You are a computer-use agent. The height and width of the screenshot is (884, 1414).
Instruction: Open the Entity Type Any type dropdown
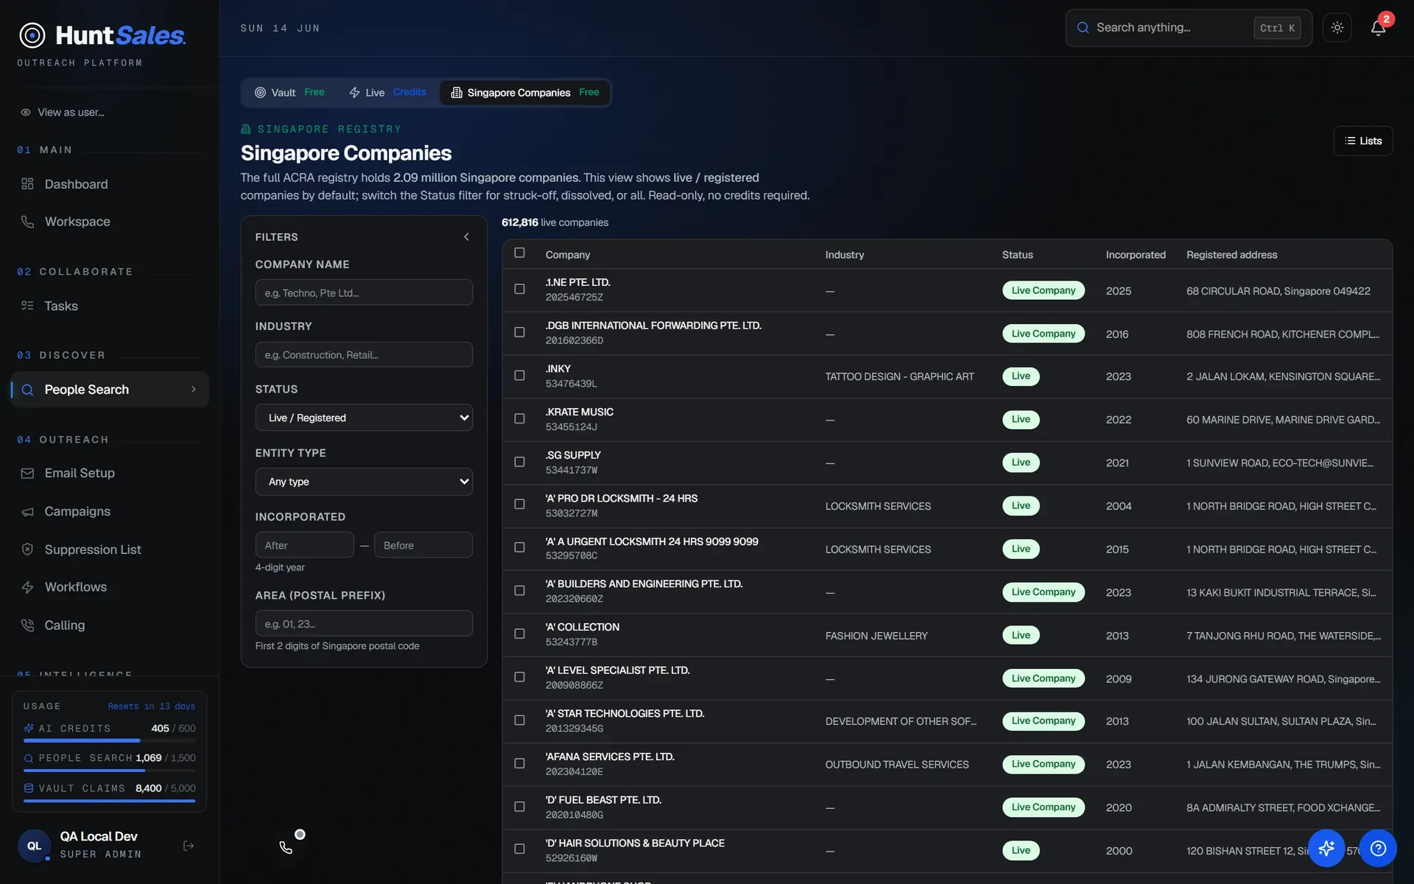click(364, 482)
